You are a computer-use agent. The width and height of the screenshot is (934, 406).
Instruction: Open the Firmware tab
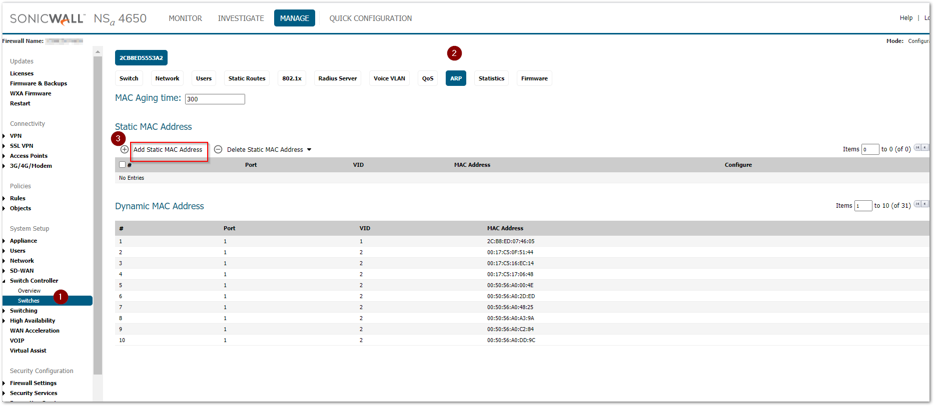(534, 78)
